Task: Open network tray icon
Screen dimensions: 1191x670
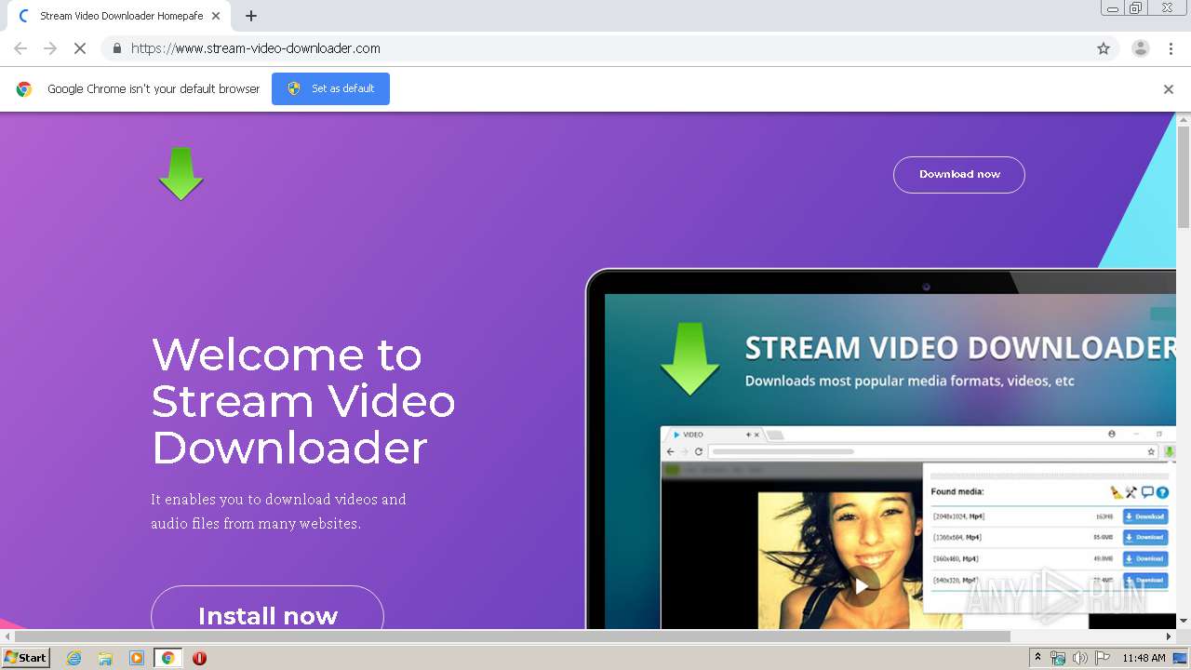Action: pyautogui.click(x=1058, y=658)
